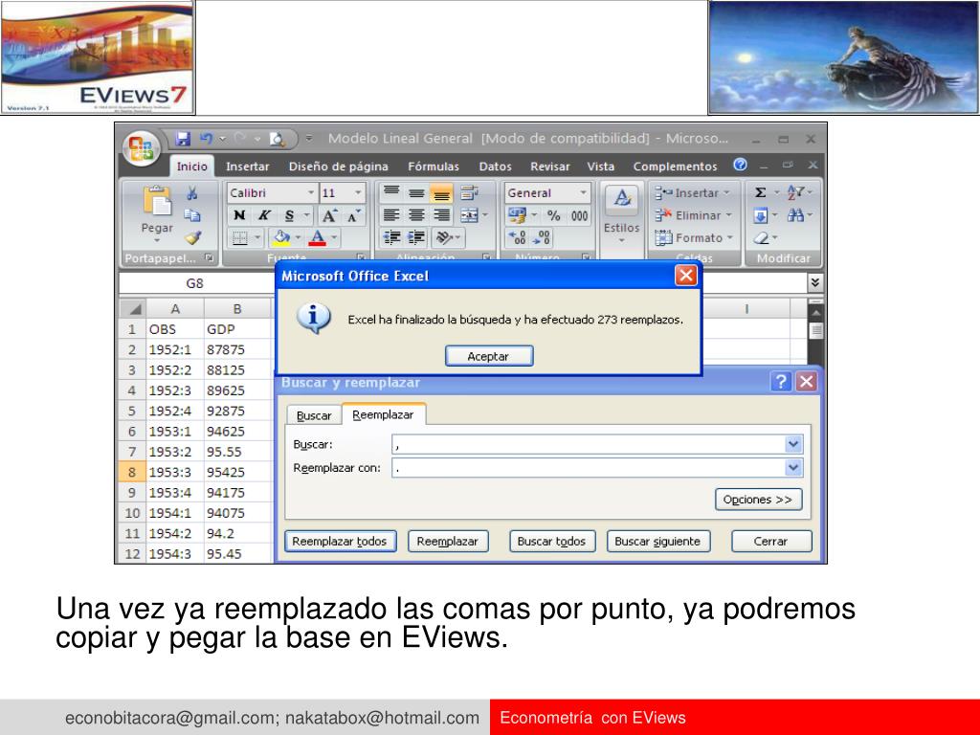Click Aceptar in the message box
The width and height of the screenshot is (980, 735).
pos(489,356)
